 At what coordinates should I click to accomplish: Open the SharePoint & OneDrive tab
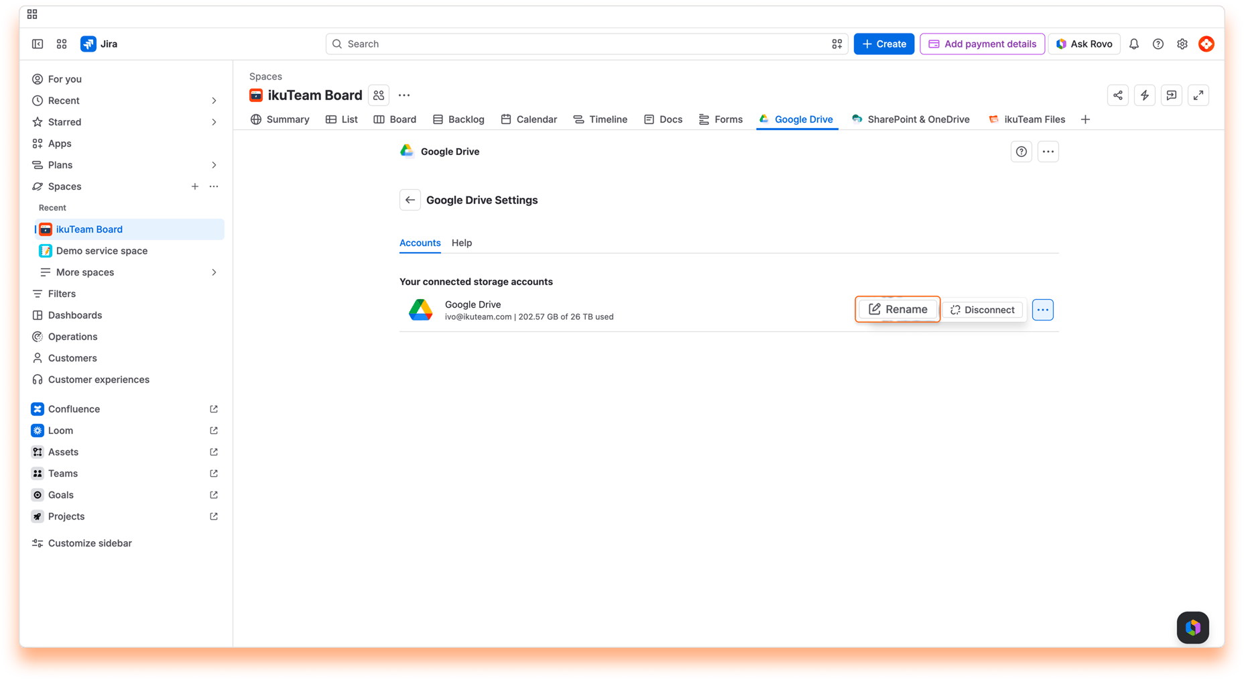[911, 119]
